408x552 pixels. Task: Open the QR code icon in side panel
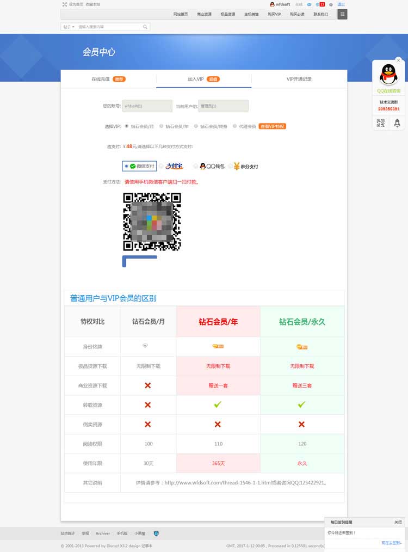pos(381,123)
